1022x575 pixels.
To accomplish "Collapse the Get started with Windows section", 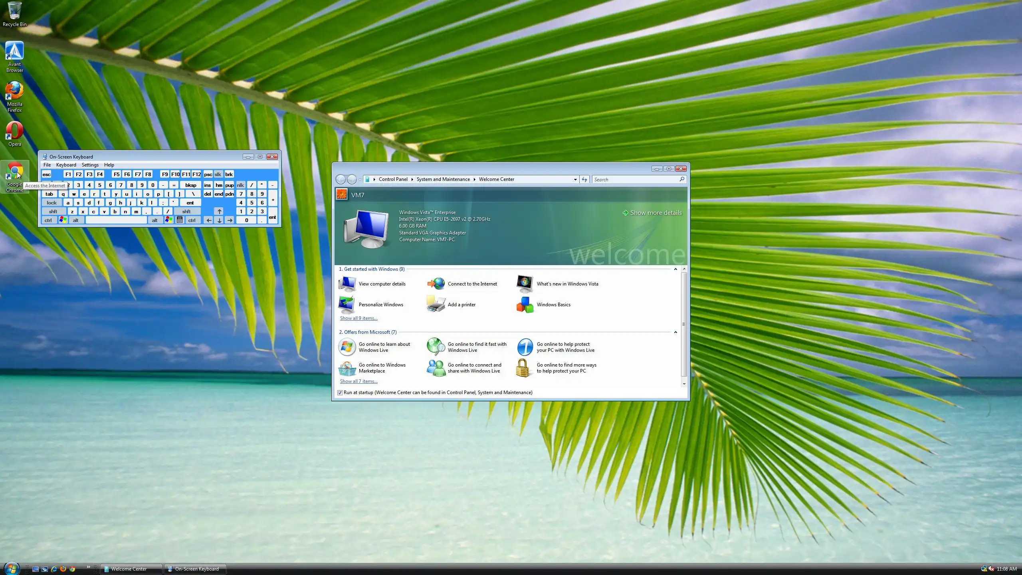I will coord(675,269).
